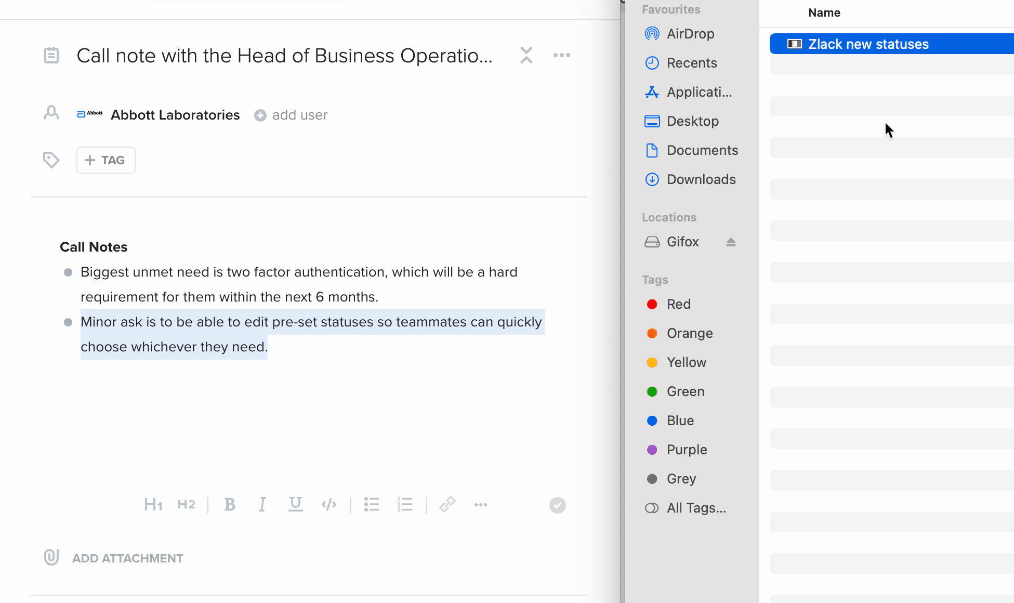
Task: Apply Heading 1 formatting
Action: [x=153, y=504]
